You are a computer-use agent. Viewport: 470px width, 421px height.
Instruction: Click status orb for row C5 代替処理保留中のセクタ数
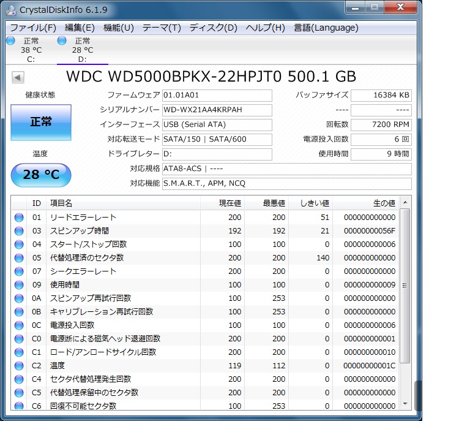[19, 393]
